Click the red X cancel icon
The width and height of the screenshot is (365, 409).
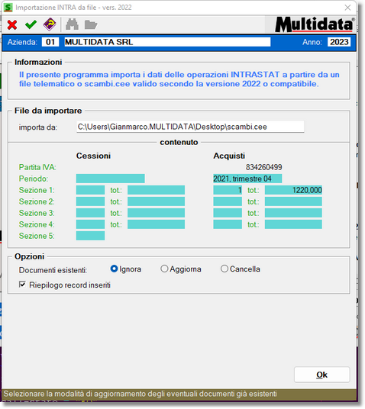12,25
